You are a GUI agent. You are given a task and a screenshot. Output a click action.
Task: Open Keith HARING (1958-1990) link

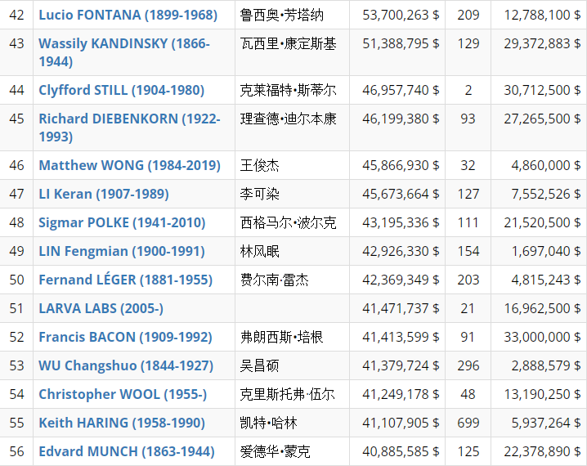[x=122, y=423]
